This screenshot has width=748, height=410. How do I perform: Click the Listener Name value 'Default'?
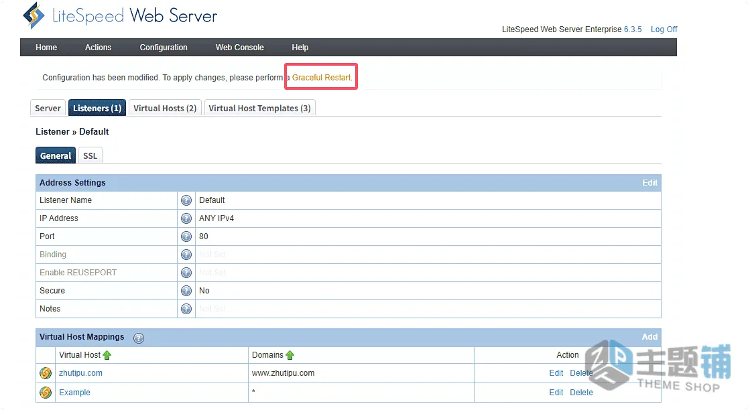tap(212, 200)
